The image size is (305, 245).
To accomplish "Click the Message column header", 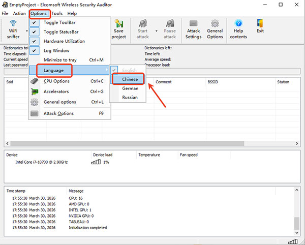I will pyautogui.click(x=171, y=191).
